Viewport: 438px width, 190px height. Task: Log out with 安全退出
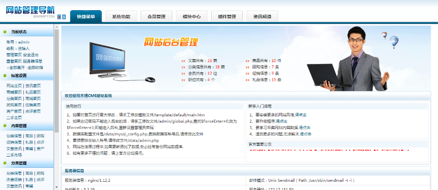click(x=31, y=55)
